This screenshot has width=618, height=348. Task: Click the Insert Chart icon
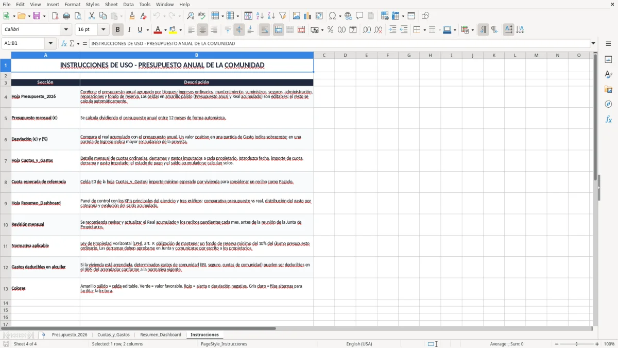click(308, 16)
